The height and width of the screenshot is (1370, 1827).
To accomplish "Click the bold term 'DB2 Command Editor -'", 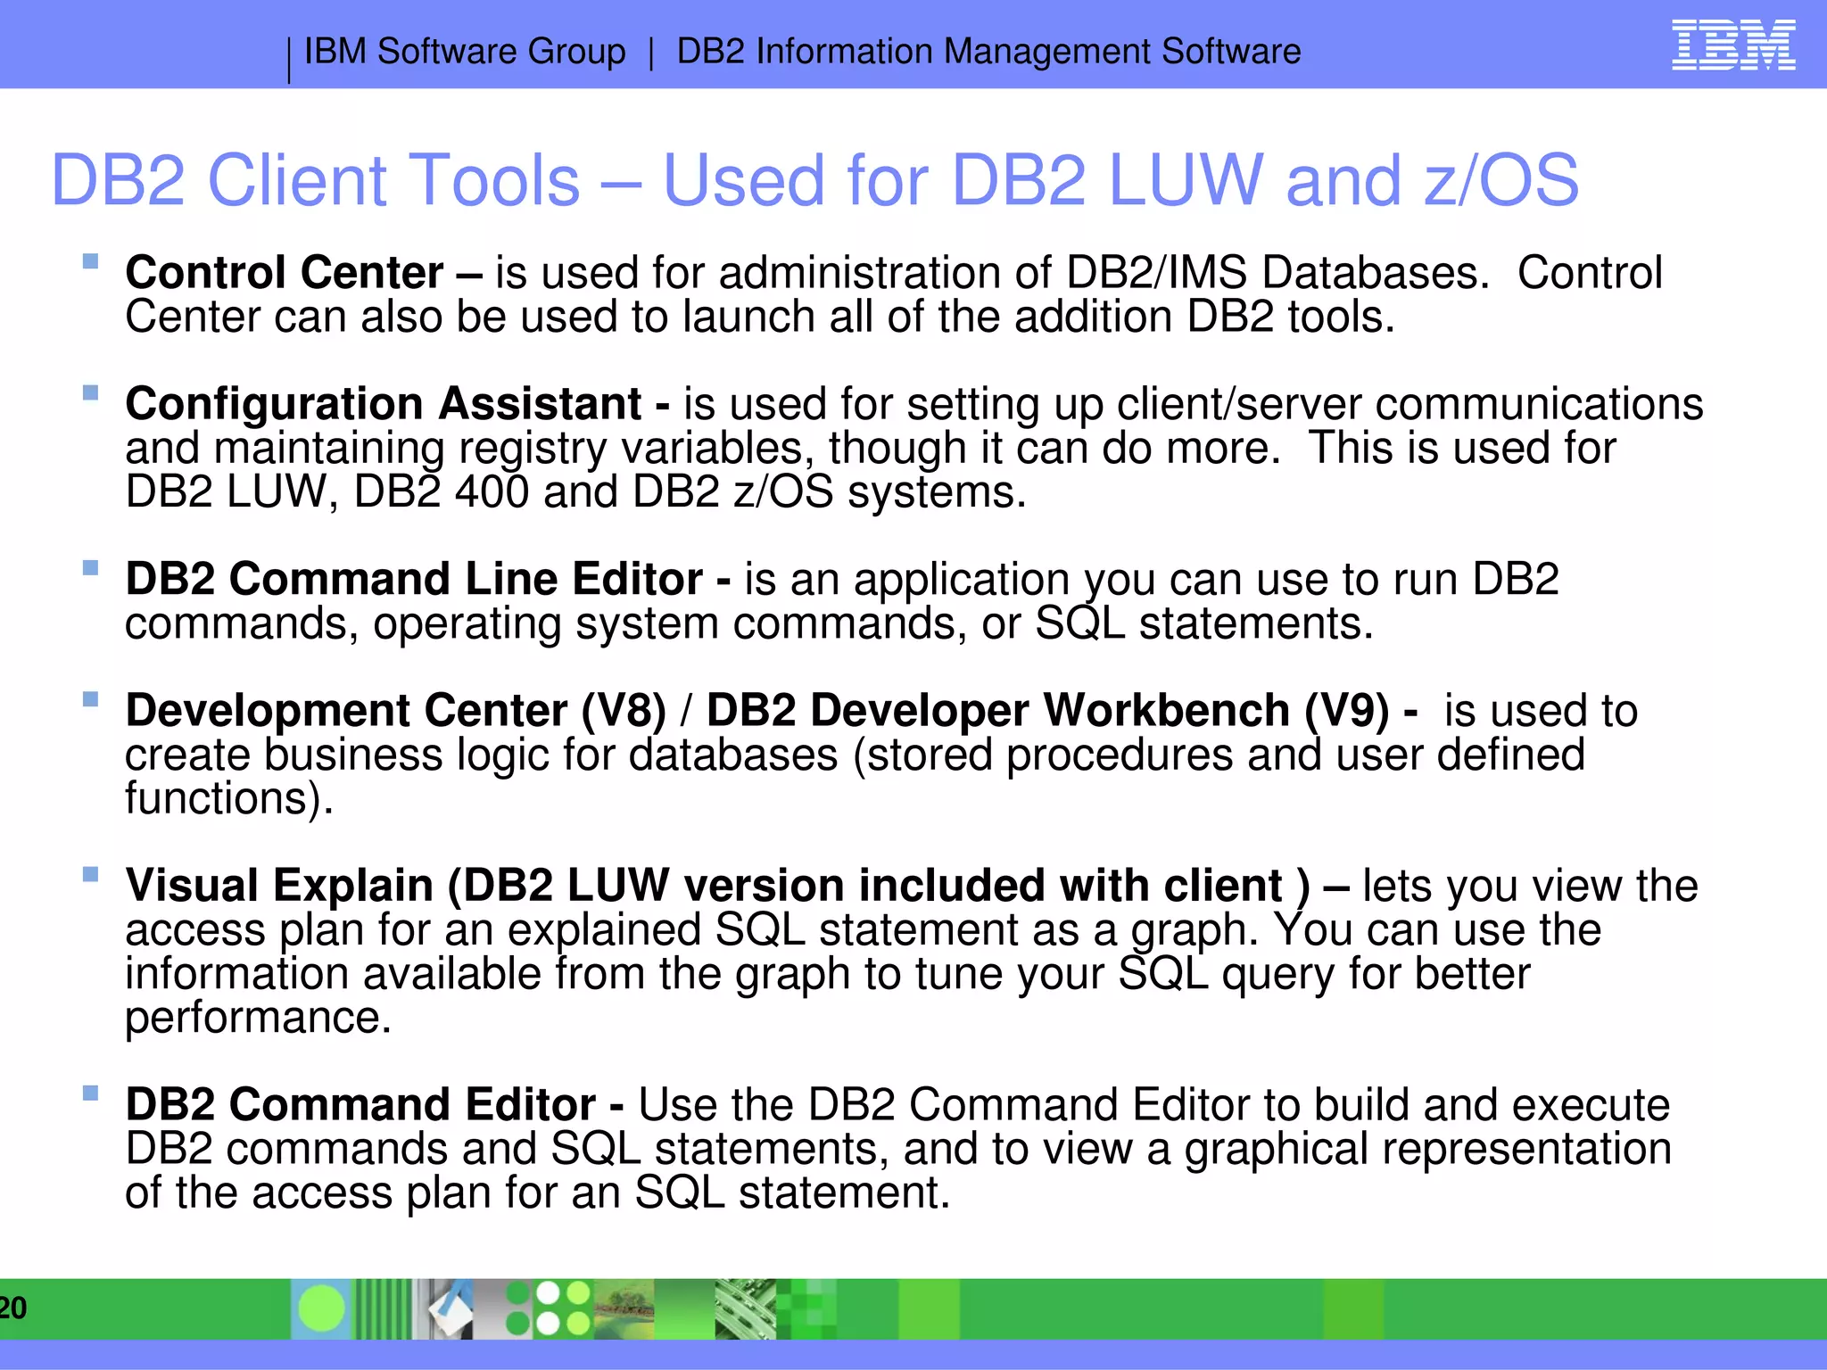I will point(375,1104).
